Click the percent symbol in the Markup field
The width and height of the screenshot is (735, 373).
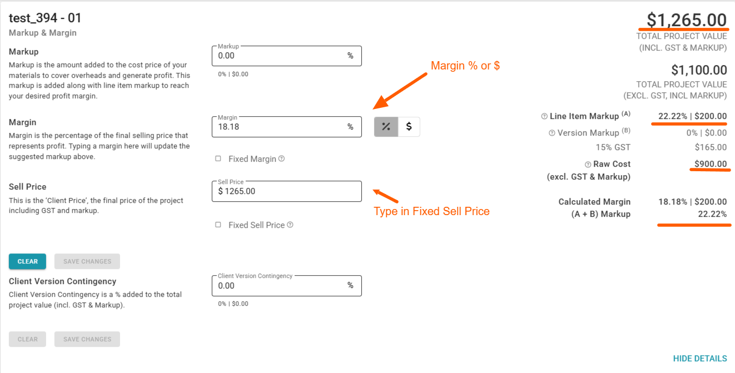click(x=350, y=56)
